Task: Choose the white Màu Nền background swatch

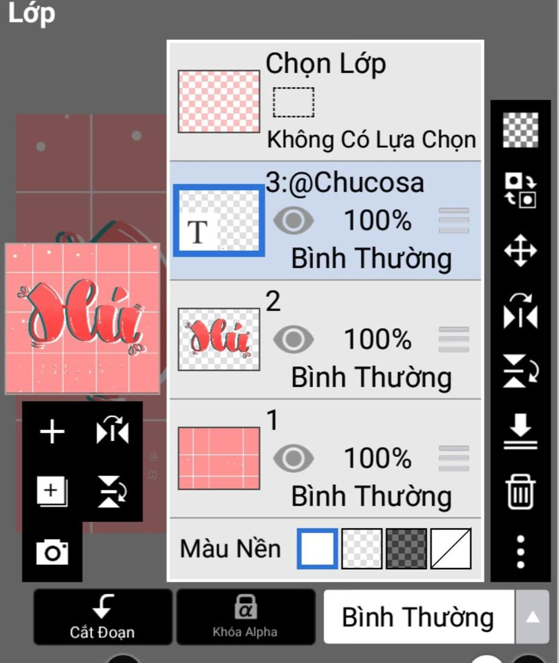Action: coord(317,549)
